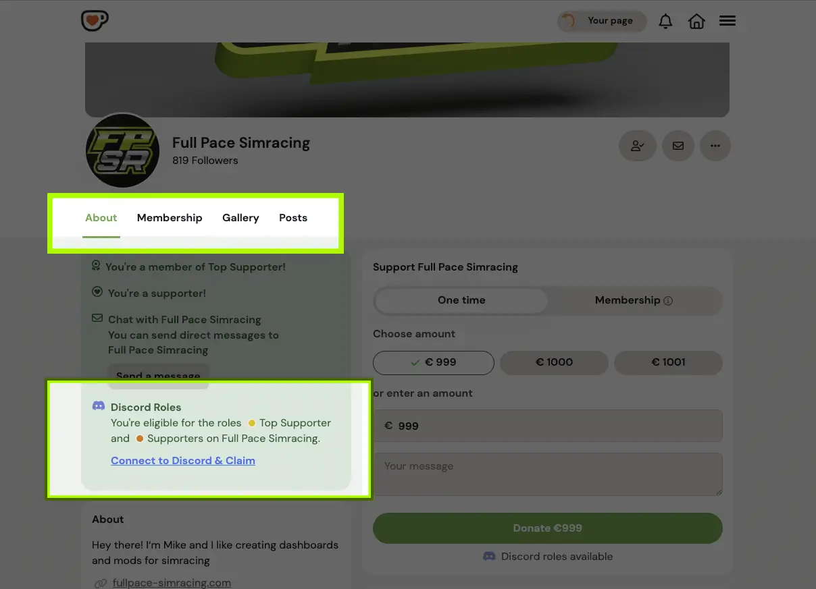Screen dimensions: 816x589
Task: Click the following person icon button
Action: coord(638,145)
